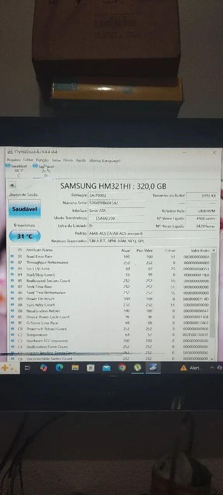This screenshot has height=495, width=223.
Task: Select the C: disk at 38 °C
Action: [17, 170]
